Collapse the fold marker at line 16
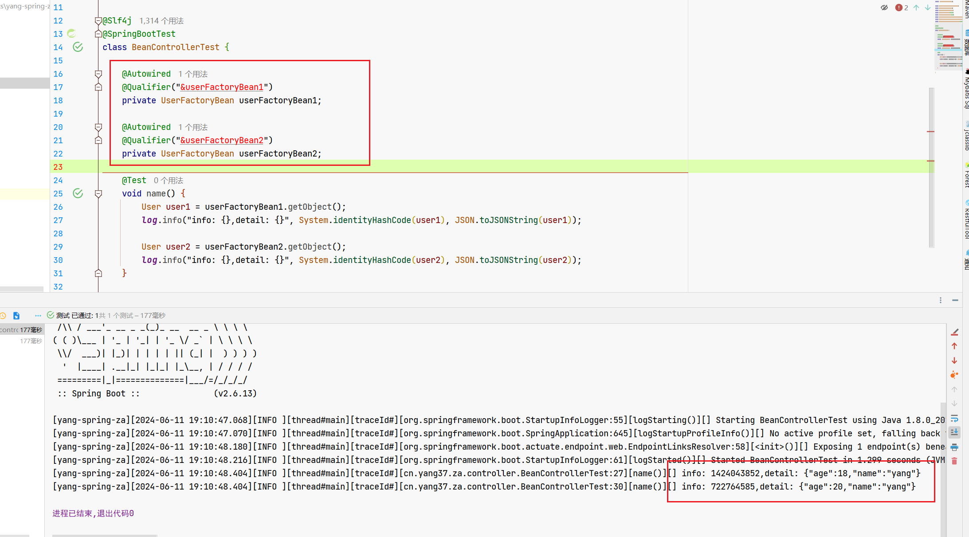 pyautogui.click(x=98, y=74)
